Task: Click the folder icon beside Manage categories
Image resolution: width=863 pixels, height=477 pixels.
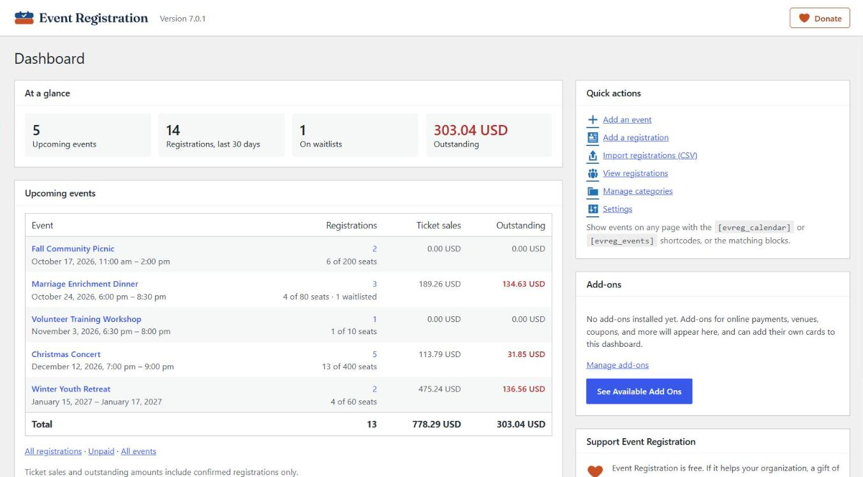Action: point(593,191)
